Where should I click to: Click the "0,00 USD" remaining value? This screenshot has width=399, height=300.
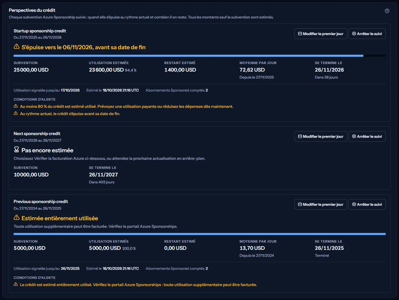[175, 248]
